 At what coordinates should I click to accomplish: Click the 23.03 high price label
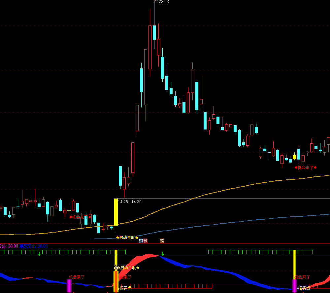click(164, 2)
